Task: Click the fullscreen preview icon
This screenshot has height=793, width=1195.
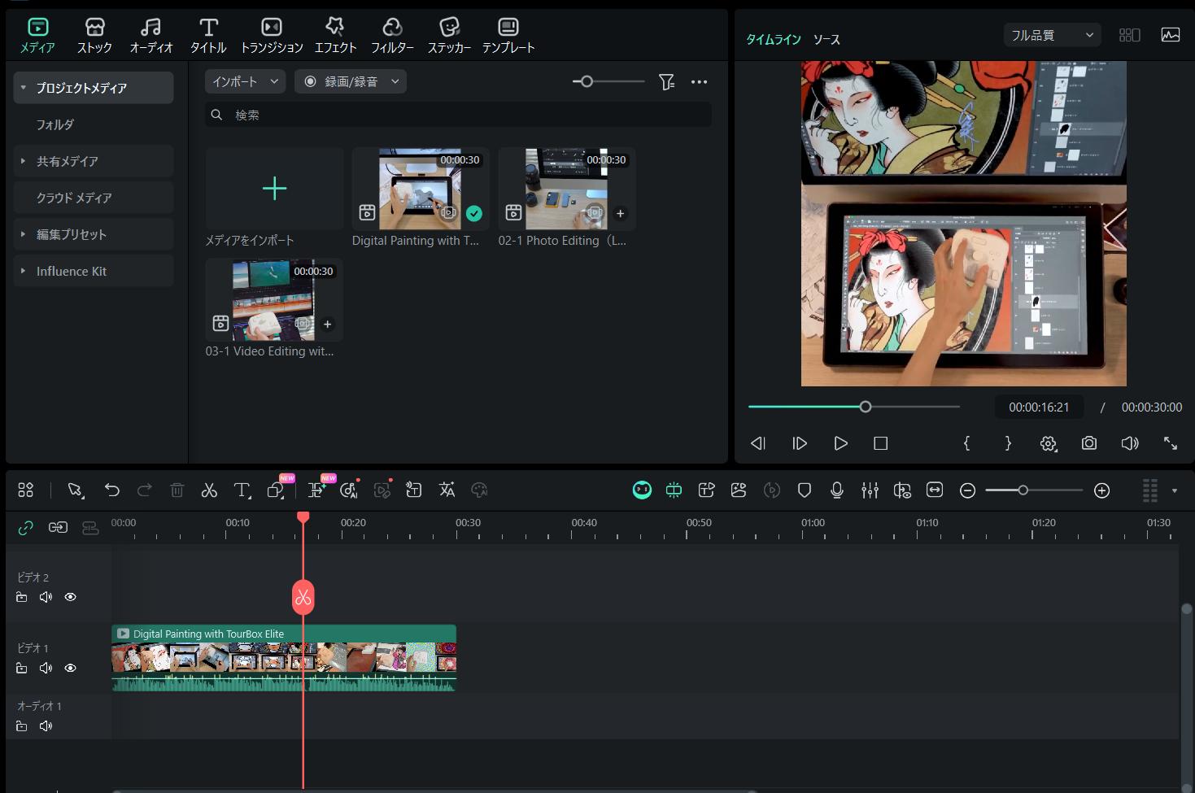Action: [x=1170, y=443]
